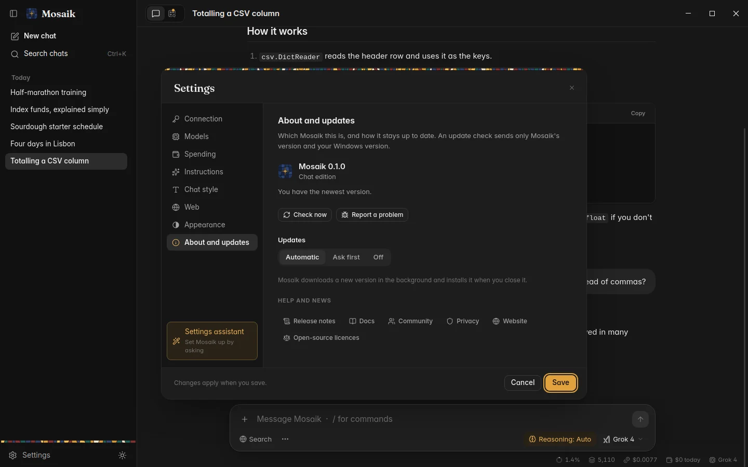Screen dimensions: 748x467
Task: Open Four days in Lisbon chat
Action: pyautogui.click(x=66, y=144)
